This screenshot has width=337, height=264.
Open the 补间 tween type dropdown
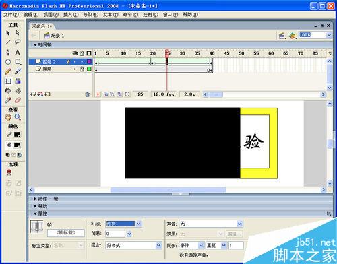[x=139, y=224]
